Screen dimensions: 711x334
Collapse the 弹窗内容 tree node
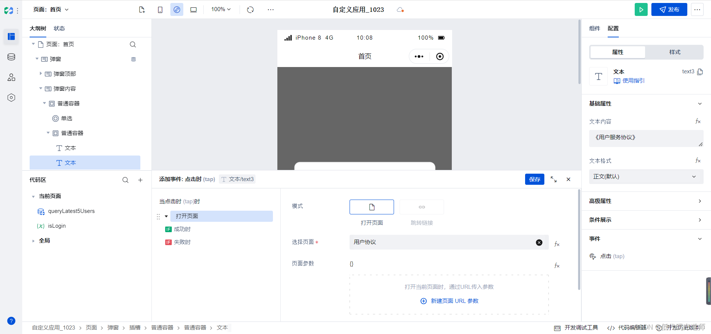point(41,88)
